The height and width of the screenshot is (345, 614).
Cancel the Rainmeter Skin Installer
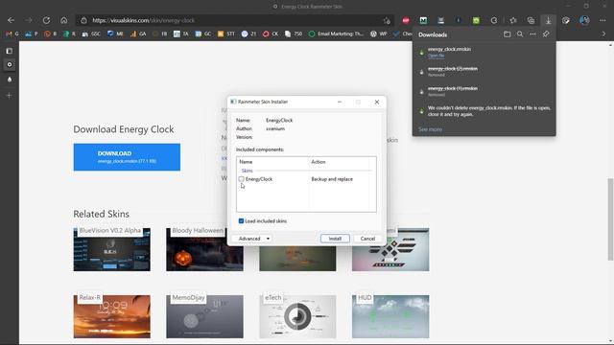coord(367,239)
